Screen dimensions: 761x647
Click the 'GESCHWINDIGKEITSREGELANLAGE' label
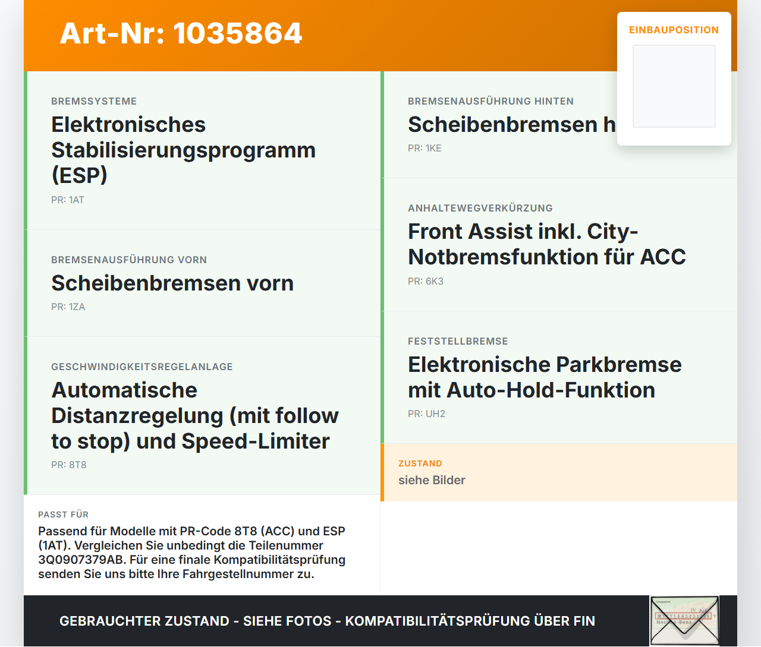tap(142, 367)
